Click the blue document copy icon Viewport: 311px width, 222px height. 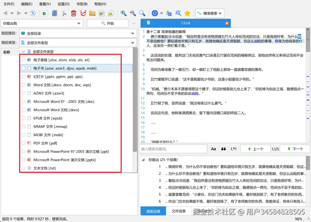pos(54,13)
